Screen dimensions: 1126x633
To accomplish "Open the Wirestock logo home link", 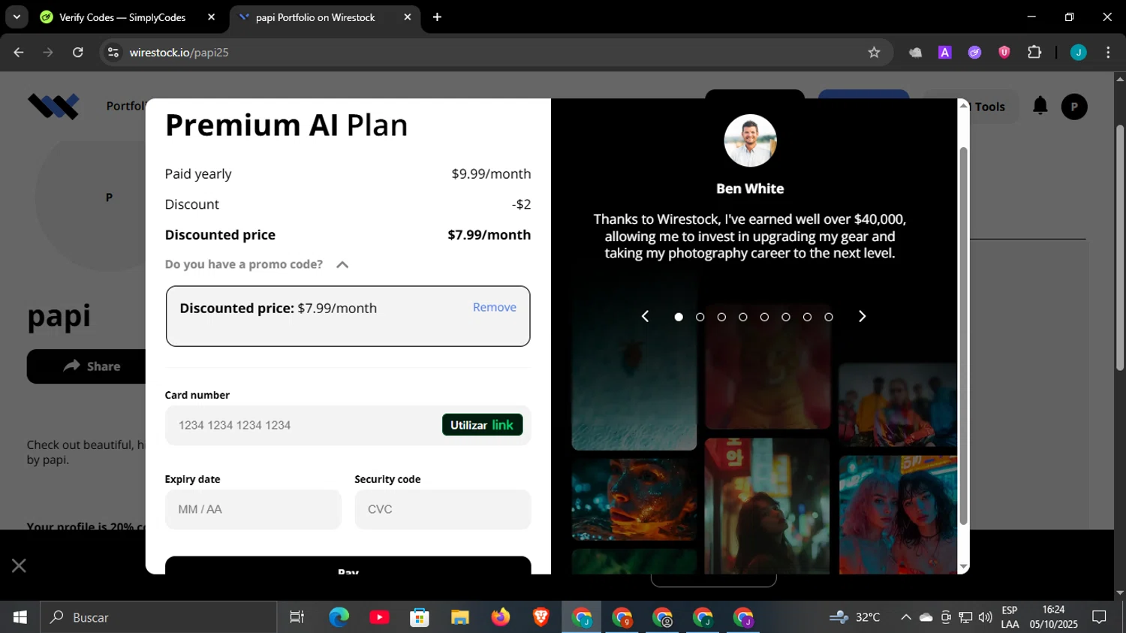I will coord(53,106).
